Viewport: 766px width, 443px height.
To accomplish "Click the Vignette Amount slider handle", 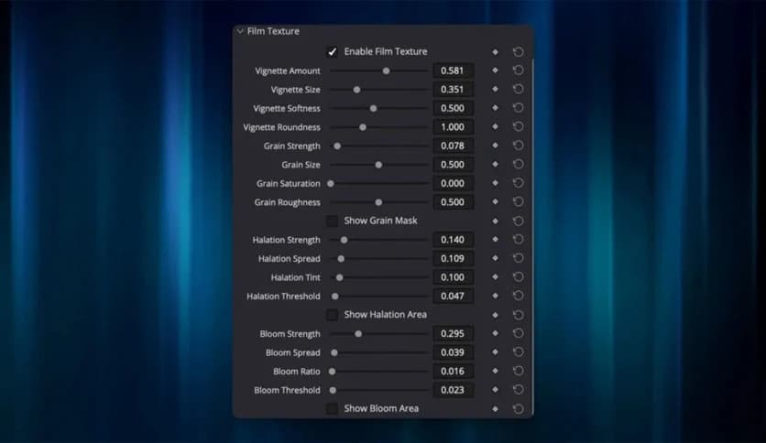I will click(386, 71).
